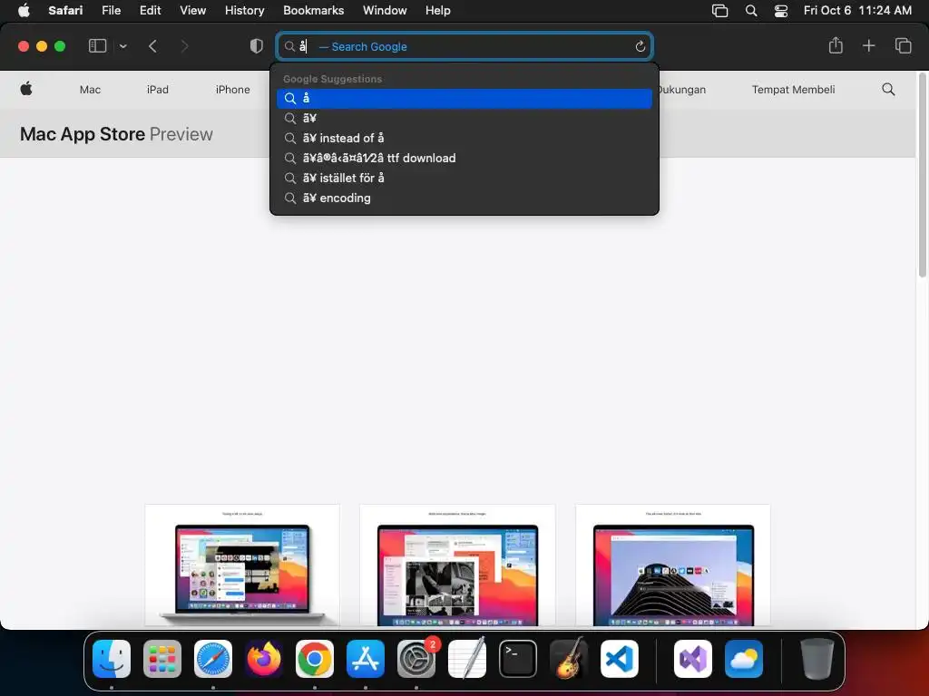This screenshot has height=696, width=929.
Task: Click the page vertical scrollbar
Action: click(x=922, y=175)
